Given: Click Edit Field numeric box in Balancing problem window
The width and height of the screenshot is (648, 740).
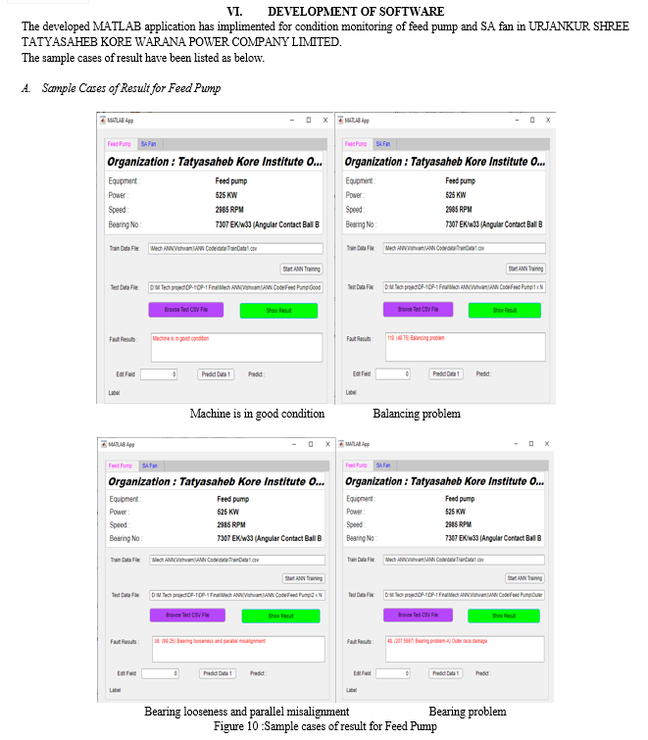Looking at the screenshot, I should point(393,373).
